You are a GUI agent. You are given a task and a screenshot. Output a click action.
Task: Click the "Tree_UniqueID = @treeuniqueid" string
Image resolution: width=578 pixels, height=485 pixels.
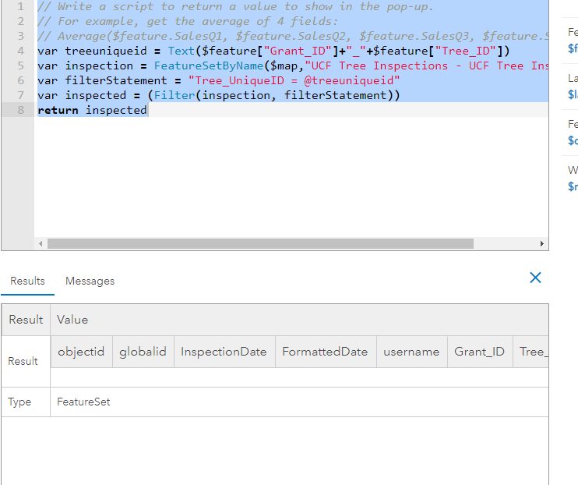point(294,80)
